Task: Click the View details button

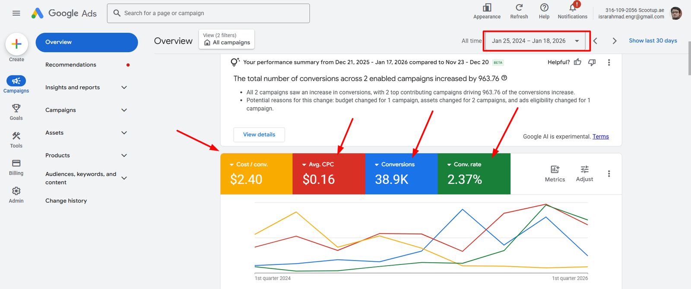Action: pos(259,135)
